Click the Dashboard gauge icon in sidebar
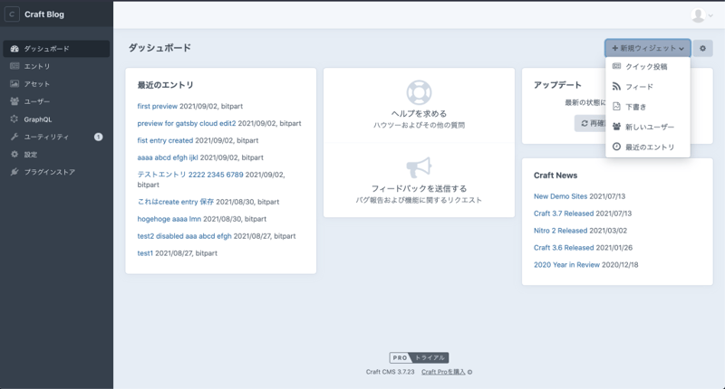The image size is (725, 389). tap(14, 49)
